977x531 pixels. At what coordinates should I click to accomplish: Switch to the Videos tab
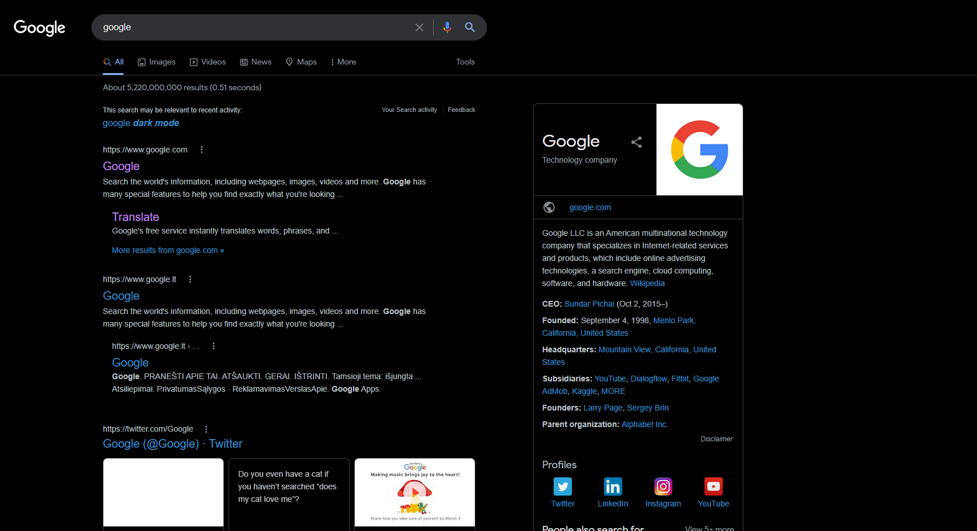tap(208, 62)
